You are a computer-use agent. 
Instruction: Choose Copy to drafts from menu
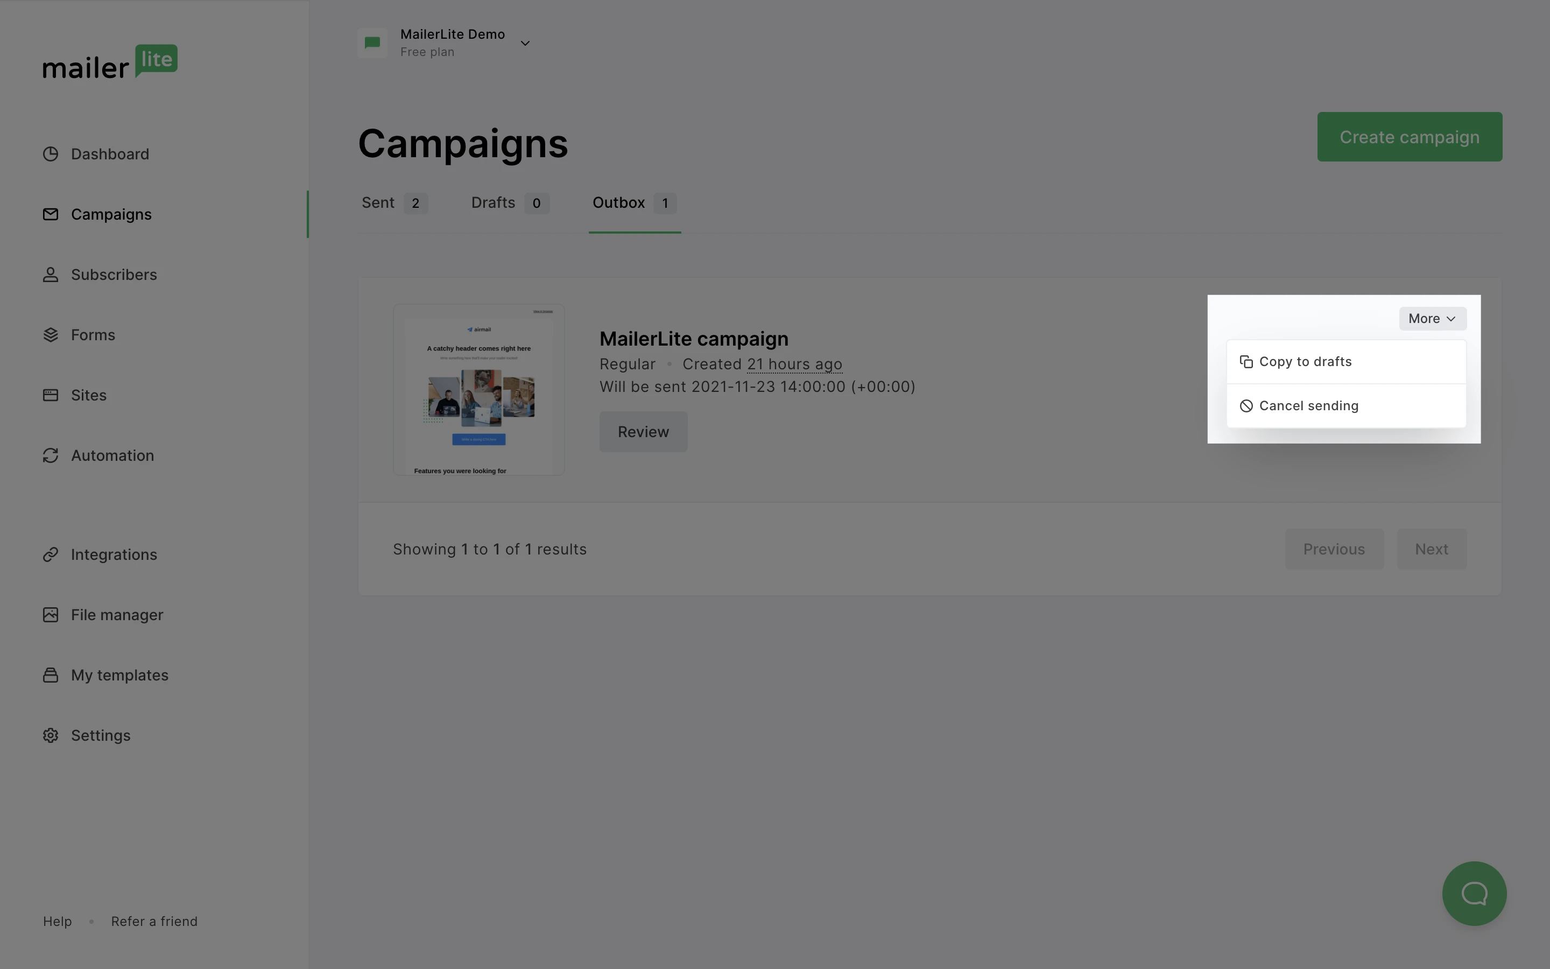click(1345, 361)
